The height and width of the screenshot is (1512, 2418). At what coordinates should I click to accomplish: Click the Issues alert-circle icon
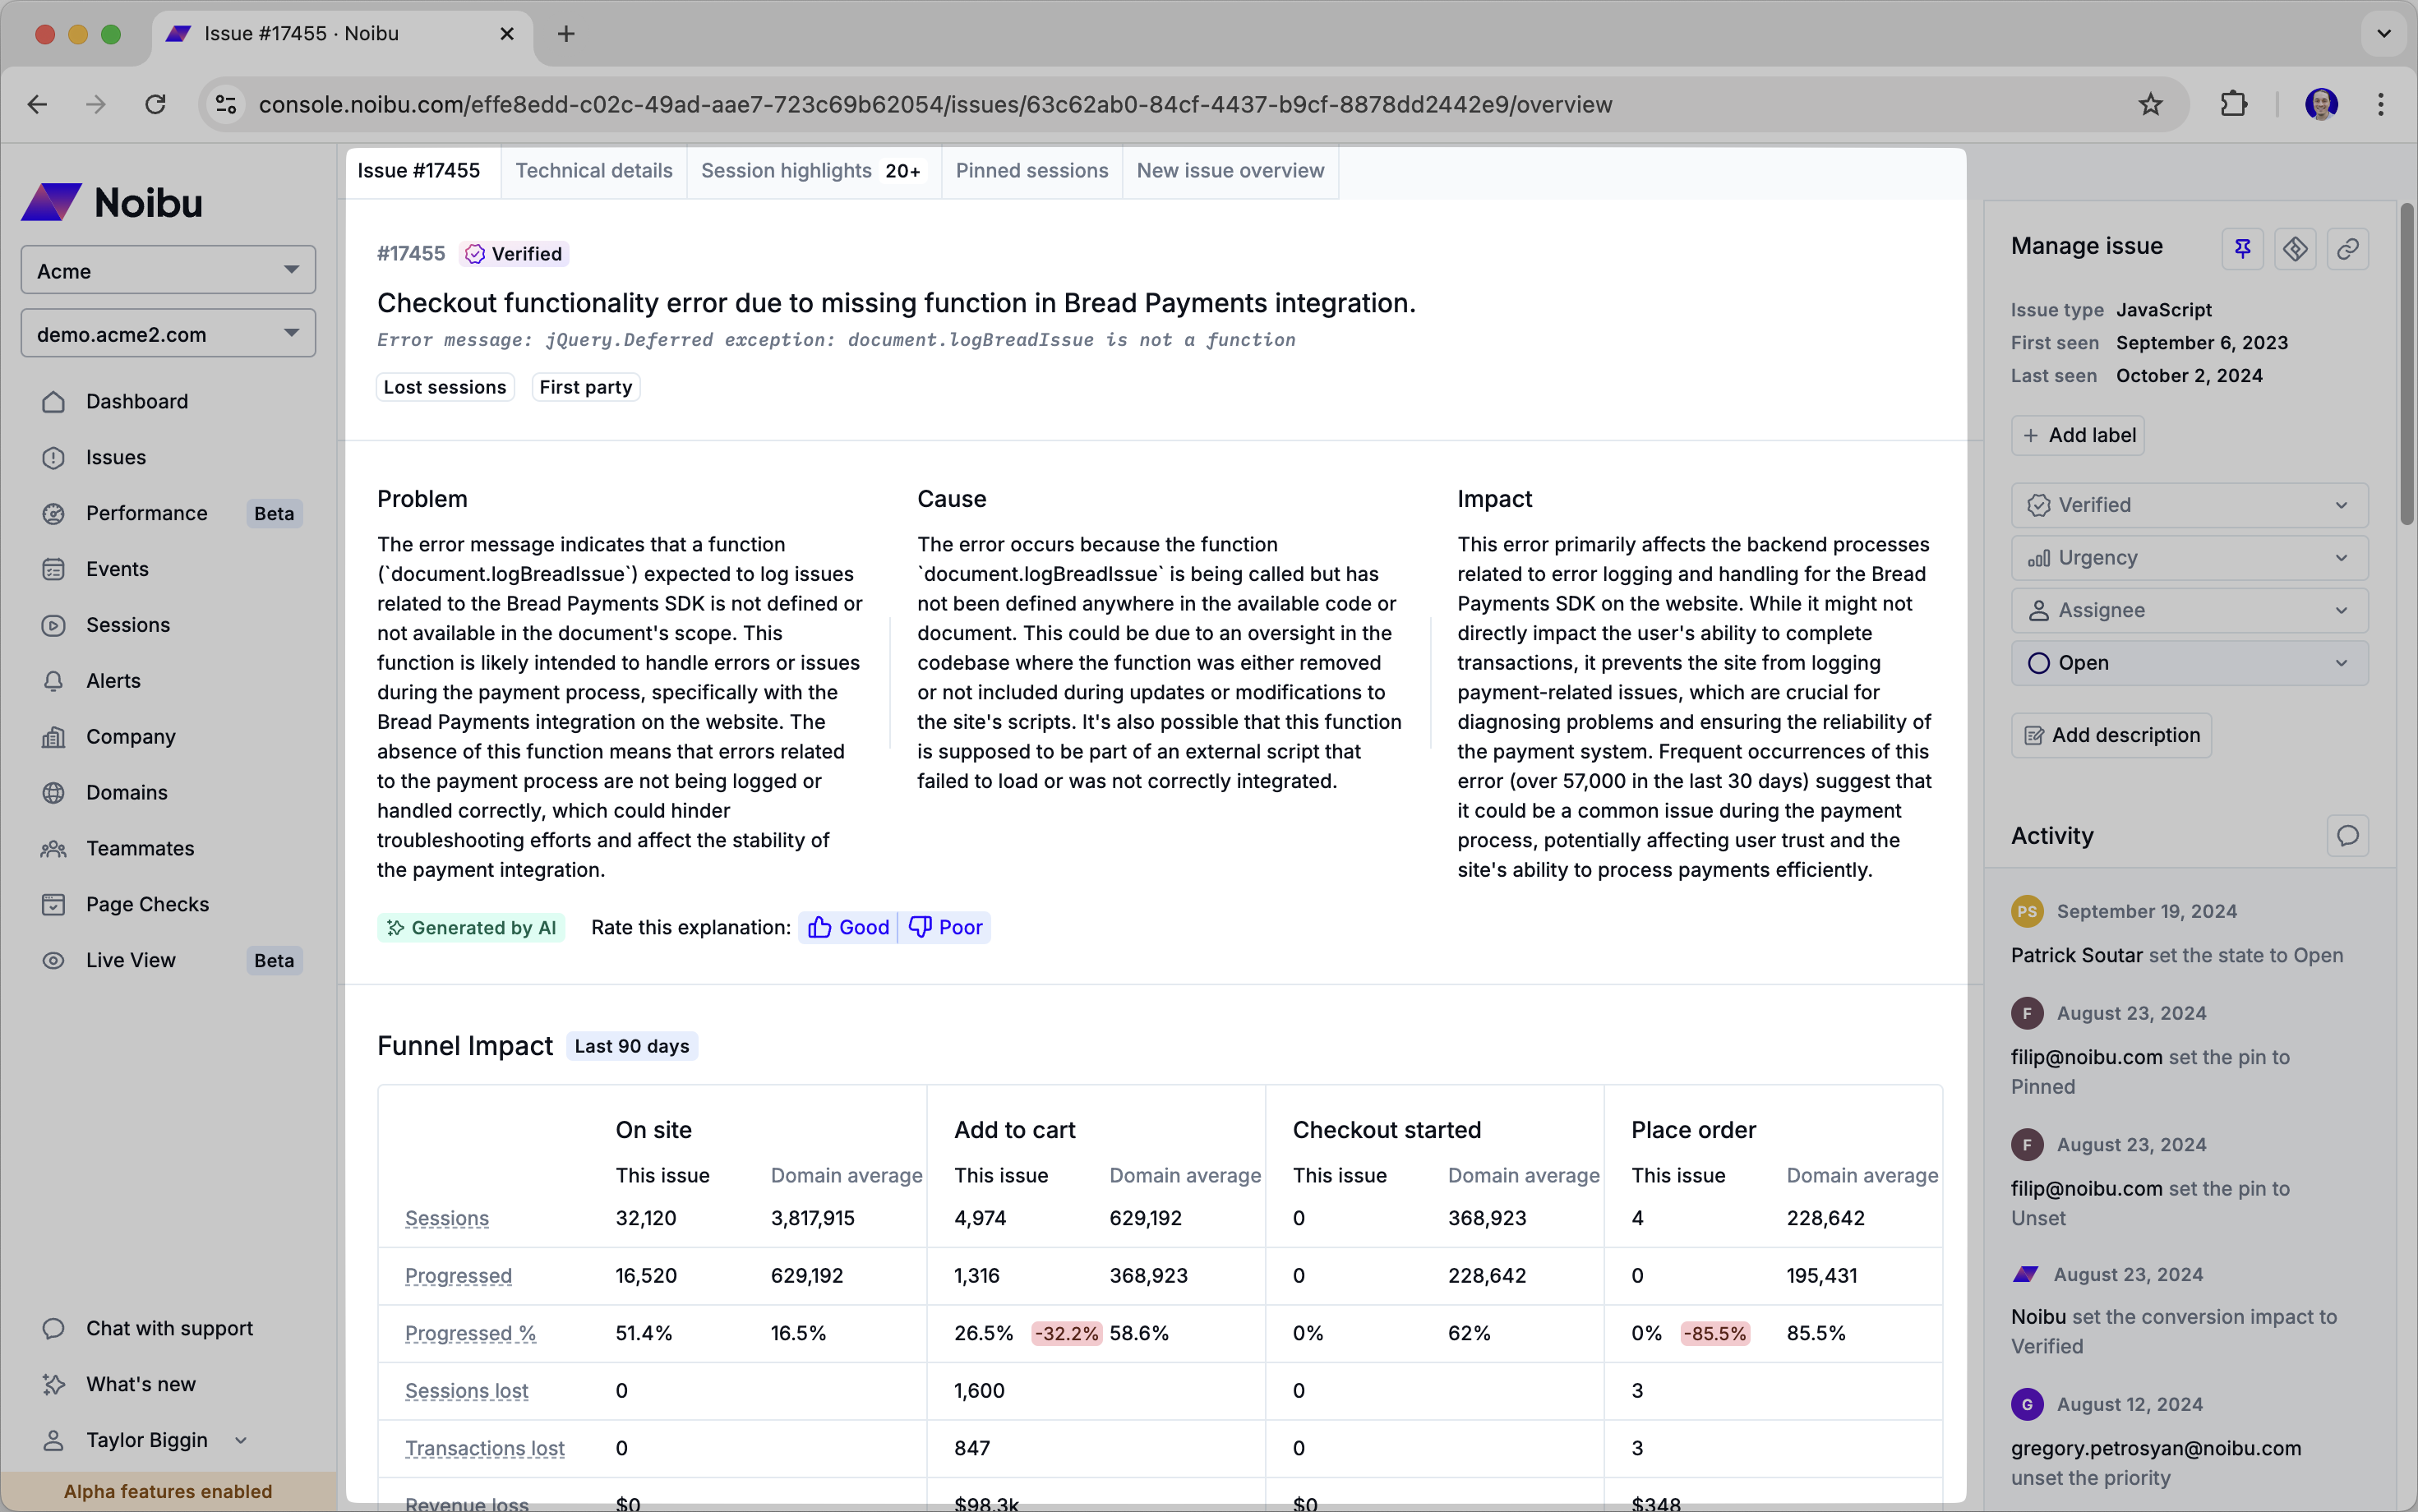click(54, 457)
